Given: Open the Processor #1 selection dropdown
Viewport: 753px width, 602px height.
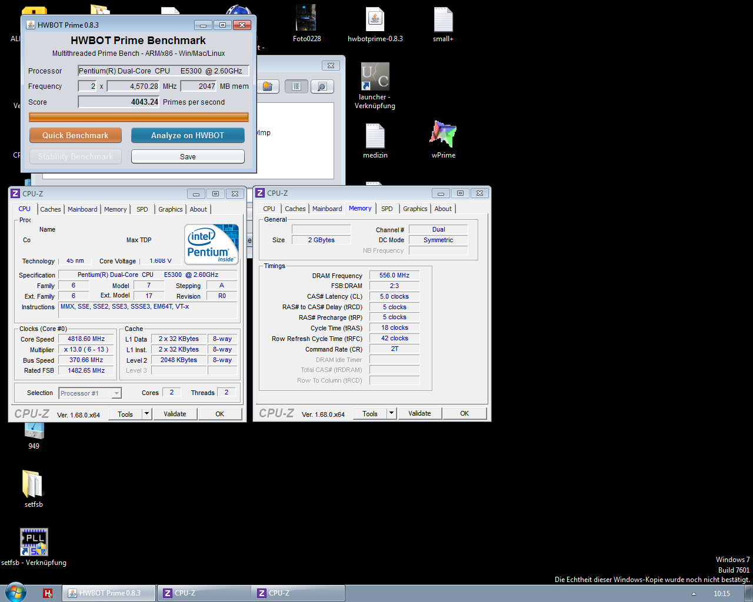Looking at the screenshot, I should coord(90,393).
